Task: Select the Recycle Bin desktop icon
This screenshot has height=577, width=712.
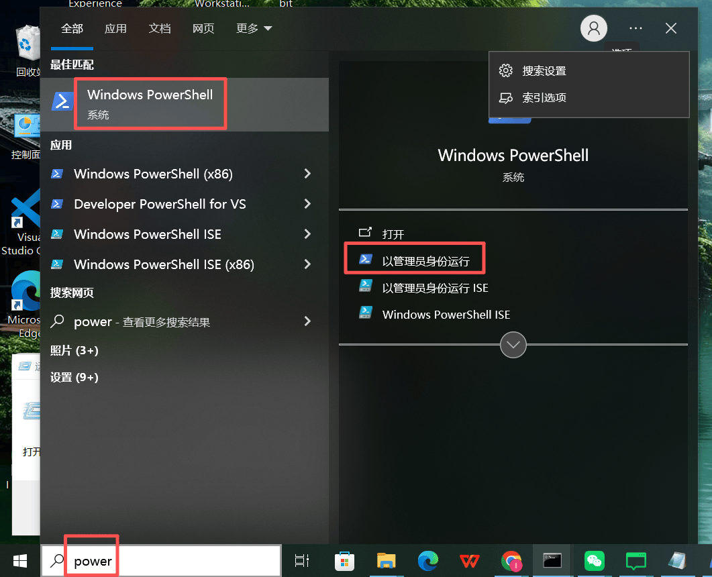Action: click(28, 51)
